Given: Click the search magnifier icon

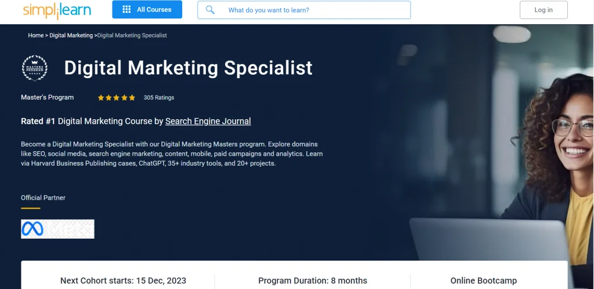Looking at the screenshot, I should click(x=210, y=10).
